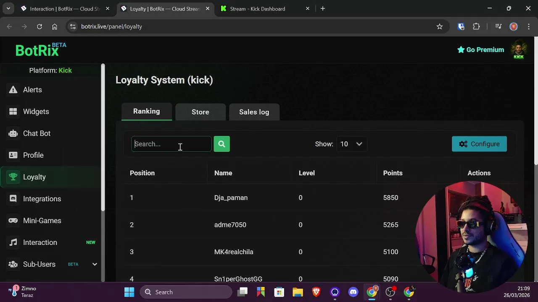Click the 5850 points value
This screenshot has height=302, width=538.
(x=390, y=198)
